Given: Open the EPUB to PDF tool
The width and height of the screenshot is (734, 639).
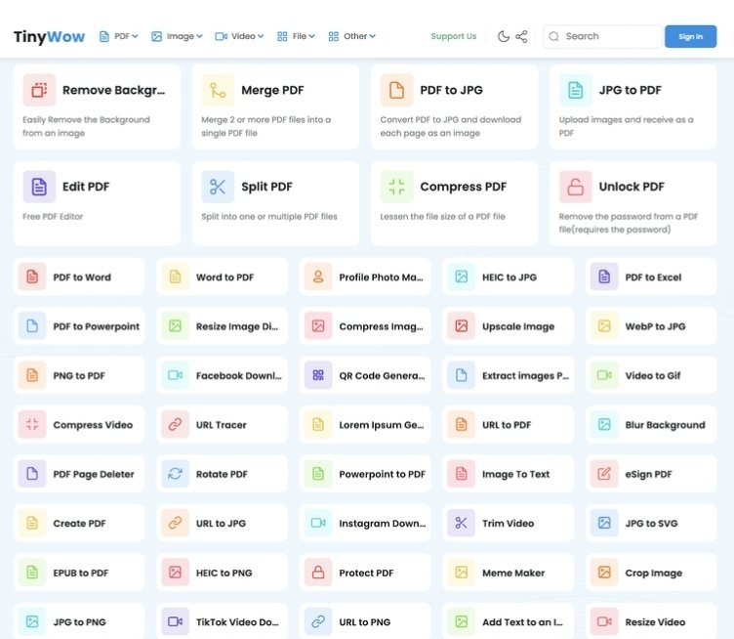Looking at the screenshot, I should coord(79,573).
